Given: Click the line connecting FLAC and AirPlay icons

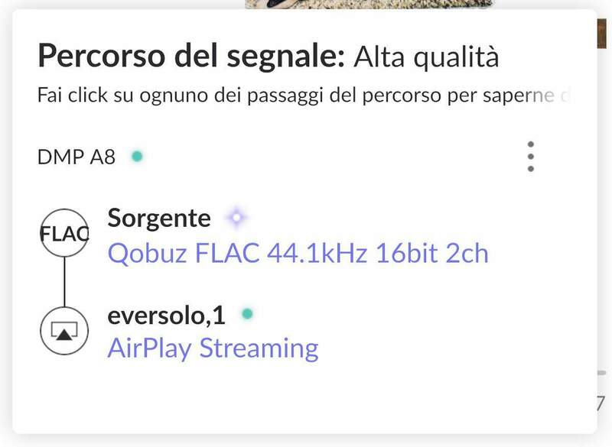Looking at the screenshot, I should tap(64, 282).
